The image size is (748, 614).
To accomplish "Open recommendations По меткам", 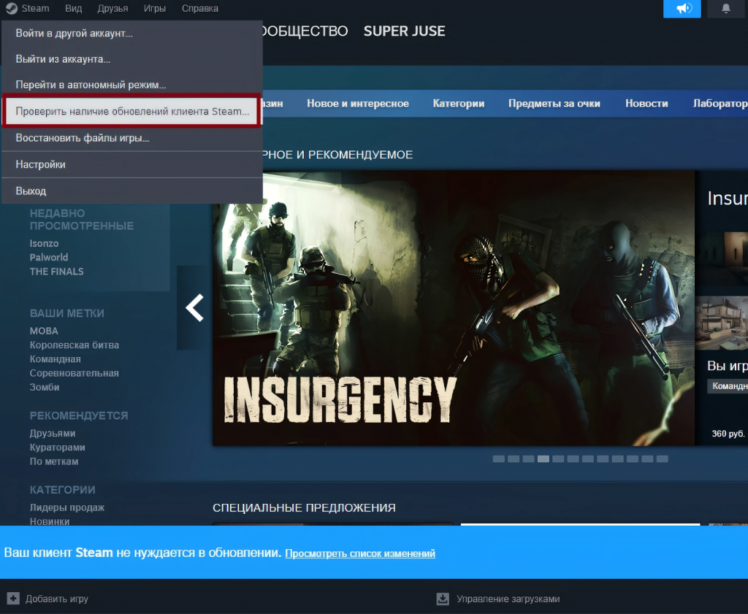I will point(54,461).
